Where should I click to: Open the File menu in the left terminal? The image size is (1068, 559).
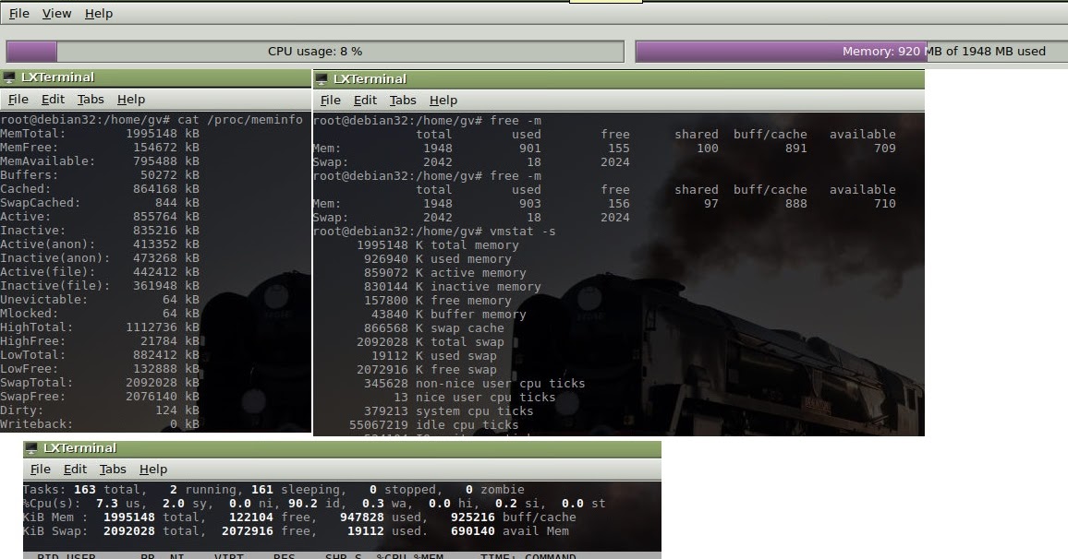click(x=18, y=99)
